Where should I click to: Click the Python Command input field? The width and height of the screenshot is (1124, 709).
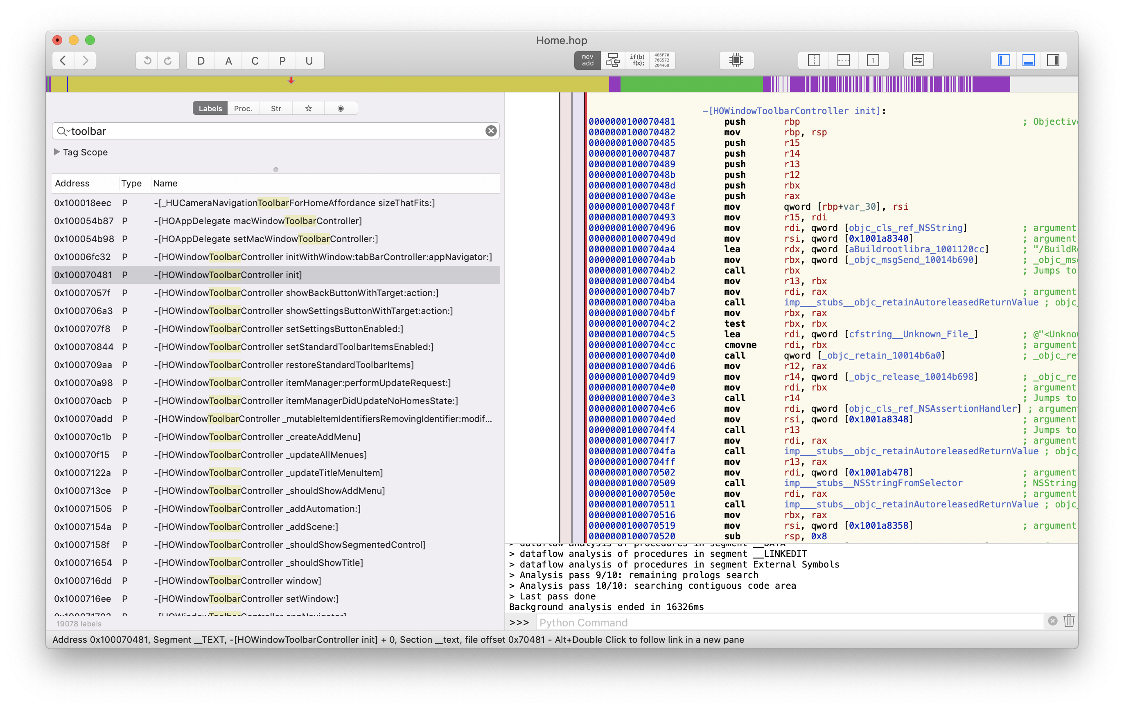click(789, 622)
